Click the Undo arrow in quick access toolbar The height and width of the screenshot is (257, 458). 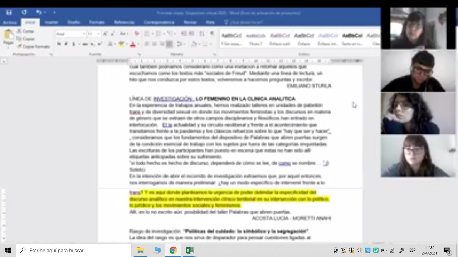(x=38, y=13)
